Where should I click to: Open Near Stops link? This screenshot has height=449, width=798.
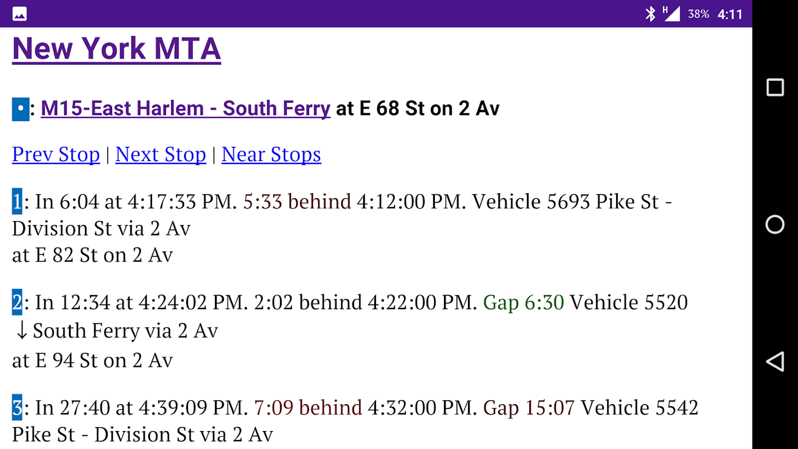click(x=272, y=154)
